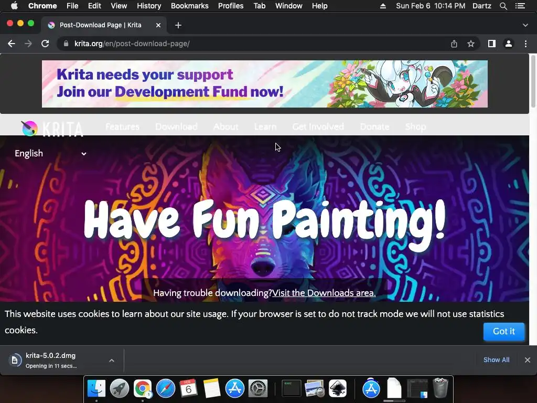Click the page vertical scrollbar
537x403 pixels.
(533, 81)
